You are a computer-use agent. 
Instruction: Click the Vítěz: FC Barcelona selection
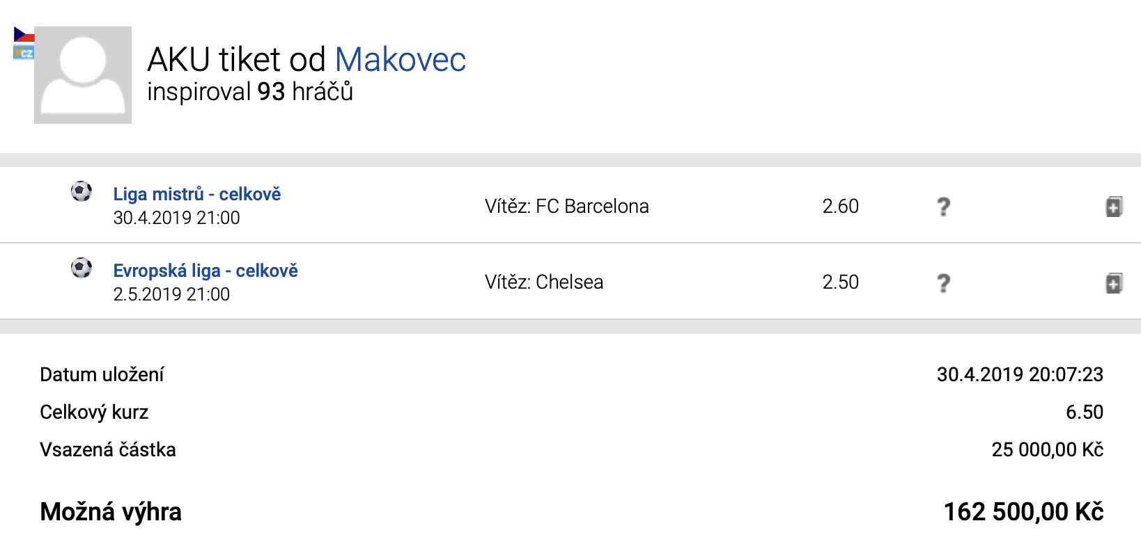point(566,207)
